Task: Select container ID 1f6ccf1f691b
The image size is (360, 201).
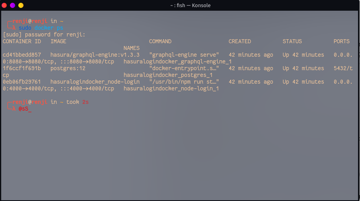Action: 22,68
